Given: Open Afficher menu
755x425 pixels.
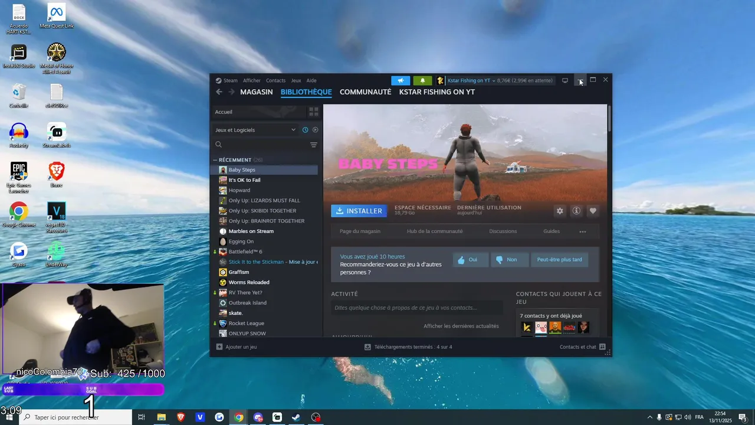Looking at the screenshot, I should [252, 80].
